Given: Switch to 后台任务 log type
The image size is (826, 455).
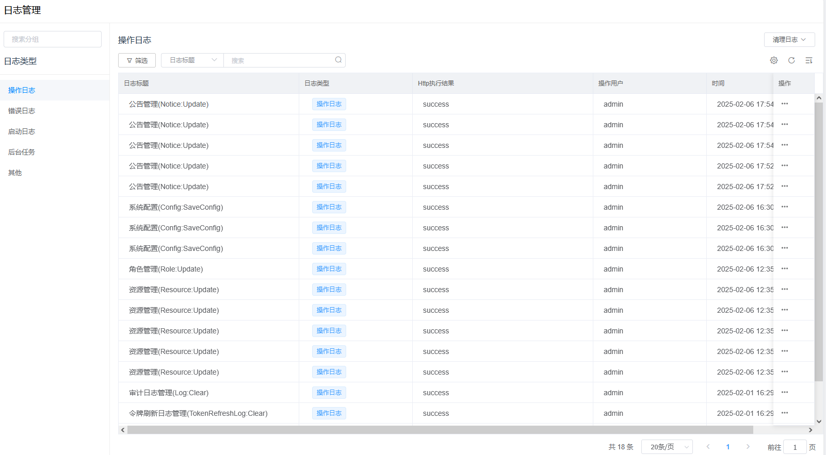Looking at the screenshot, I should pos(22,152).
